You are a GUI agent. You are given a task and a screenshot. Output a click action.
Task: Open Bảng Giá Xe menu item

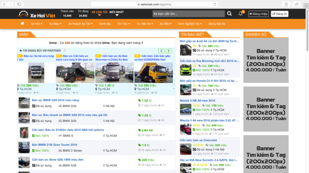[217, 24]
